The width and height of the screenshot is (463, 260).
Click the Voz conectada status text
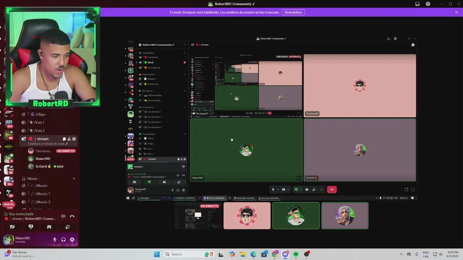[x=21, y=214]
